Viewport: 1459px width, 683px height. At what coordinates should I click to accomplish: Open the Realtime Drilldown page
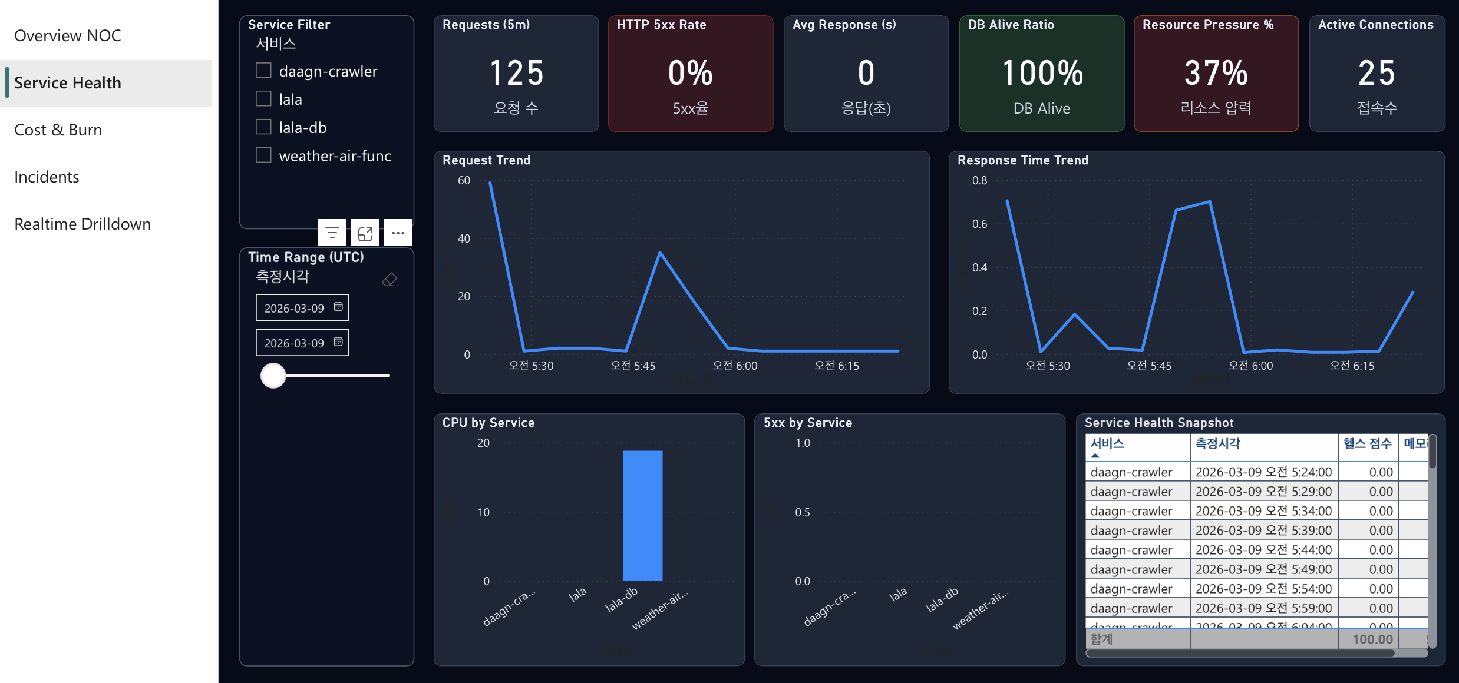click(82, 224)
